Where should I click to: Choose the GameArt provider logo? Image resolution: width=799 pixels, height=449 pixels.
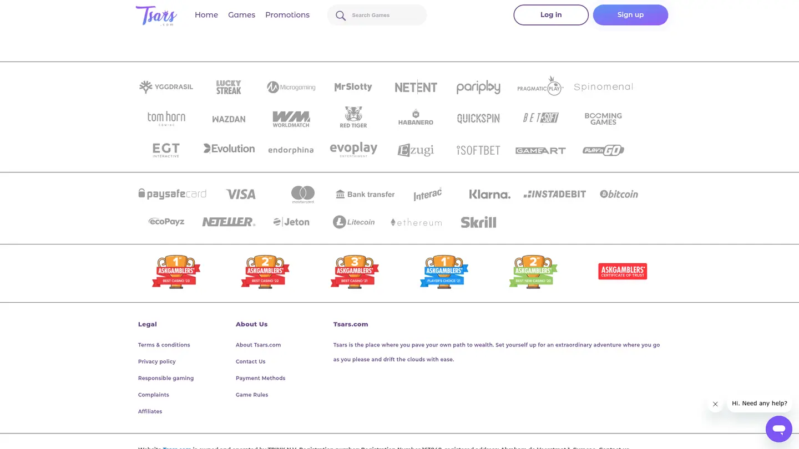540,151
